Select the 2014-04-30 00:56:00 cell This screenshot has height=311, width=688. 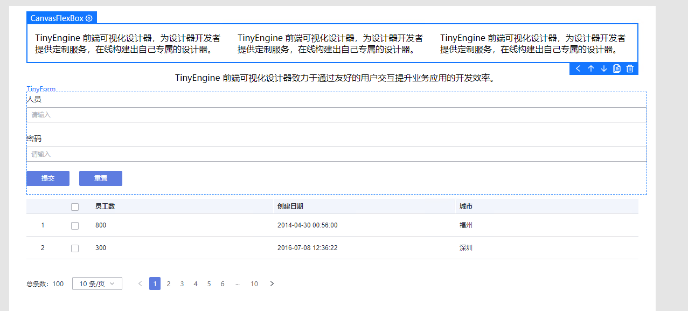(308, 225)
